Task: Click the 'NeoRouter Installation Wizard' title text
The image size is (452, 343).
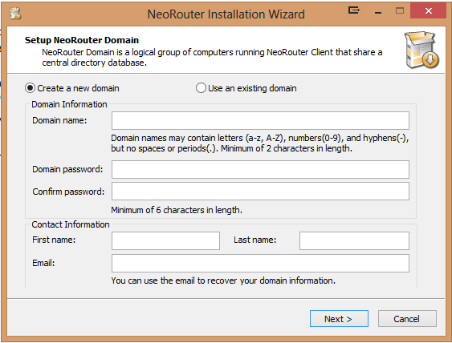Action: click(x=226, y=14)
